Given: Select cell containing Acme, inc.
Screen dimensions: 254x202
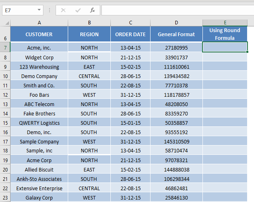Looking at the screenshot, I should [x=39, y=48].
